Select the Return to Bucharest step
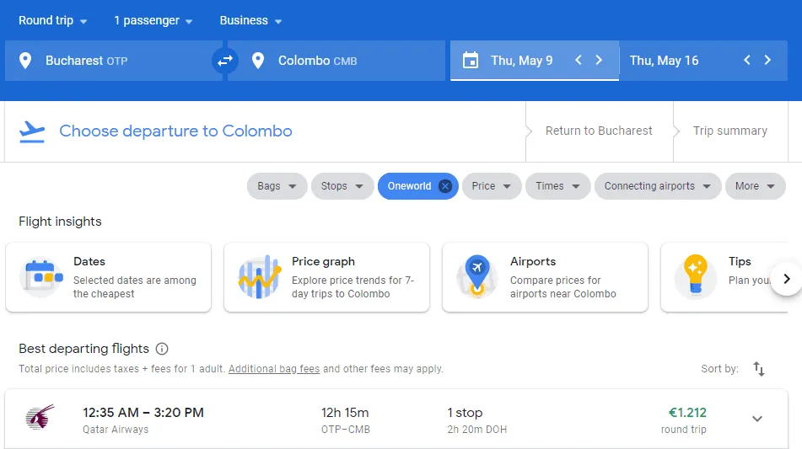Image resolution: width=802 pixels, height=449 pixels. coord(599,131)
